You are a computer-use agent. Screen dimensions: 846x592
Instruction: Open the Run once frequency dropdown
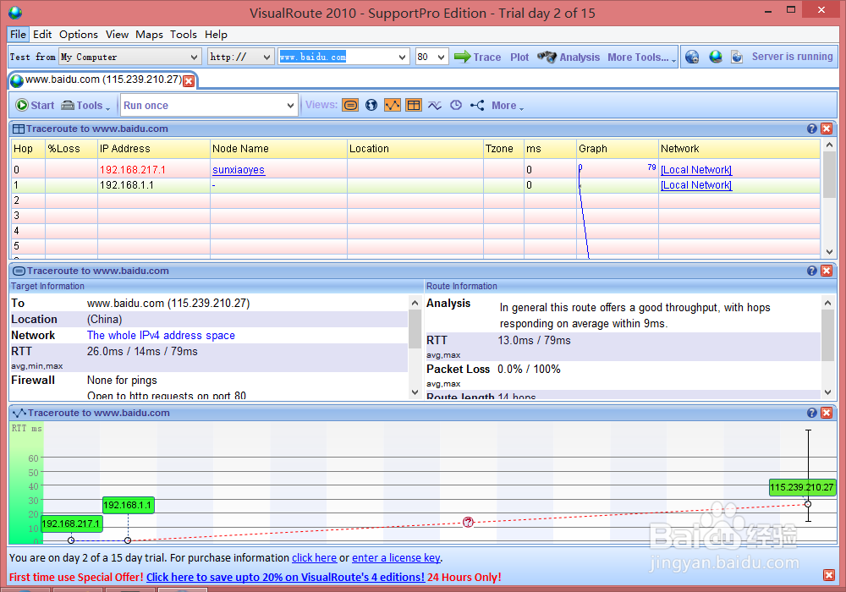[290, 106]
